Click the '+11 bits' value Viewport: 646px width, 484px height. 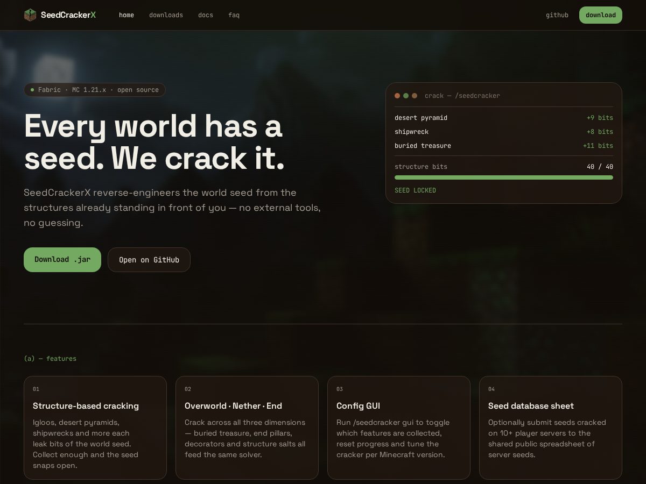click(x=598, y=146)
